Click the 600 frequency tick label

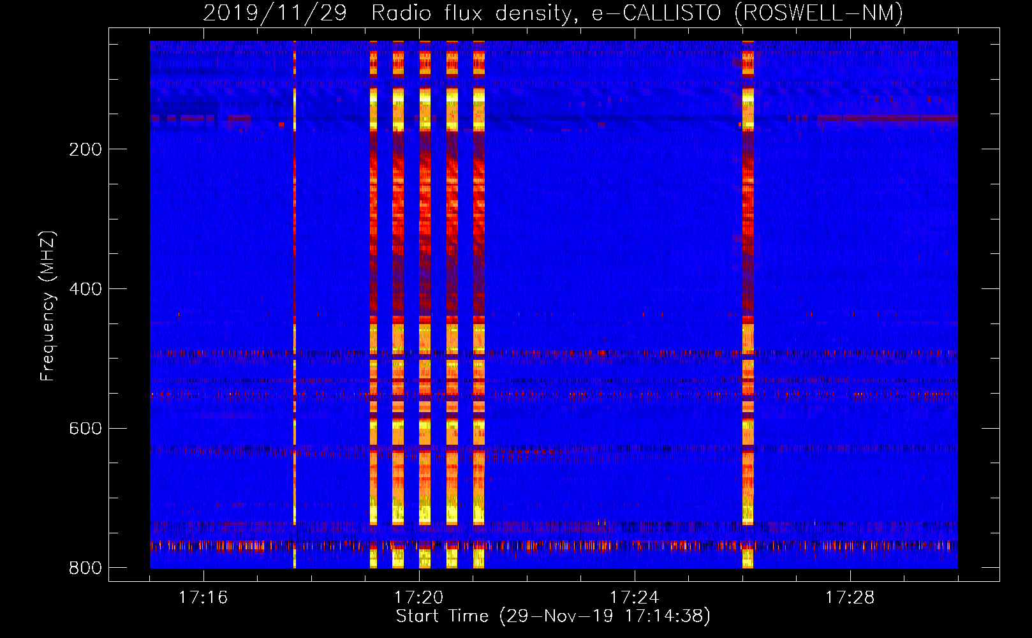click(x=85, y=428)
